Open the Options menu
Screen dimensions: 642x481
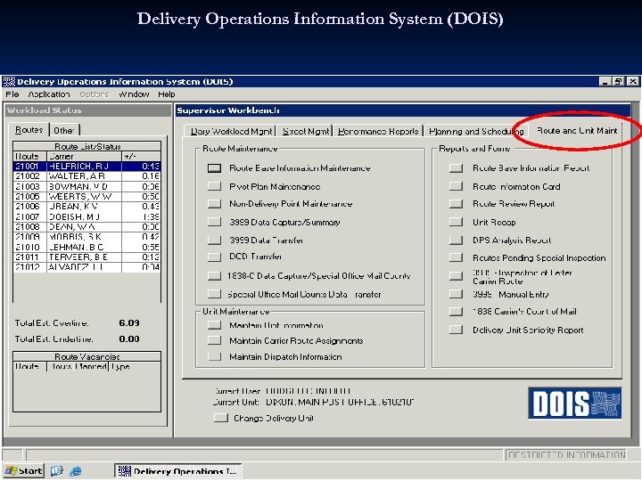click(x=95, y=94)
